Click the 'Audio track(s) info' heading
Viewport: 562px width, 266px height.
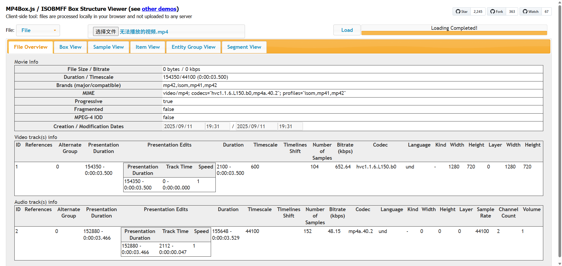point(36,202)
